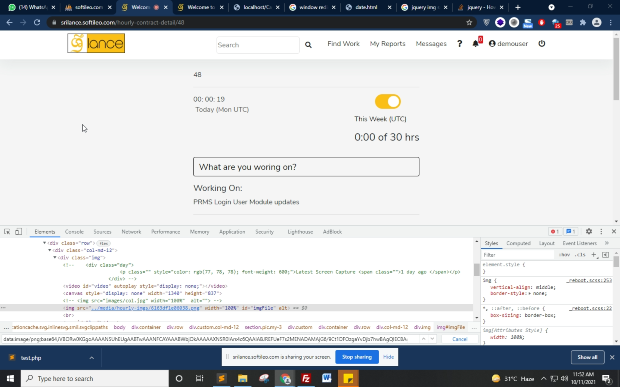Screen dimensions: 620x387
Task: Open the notifications bell icon
Action: tap(475, 43)
